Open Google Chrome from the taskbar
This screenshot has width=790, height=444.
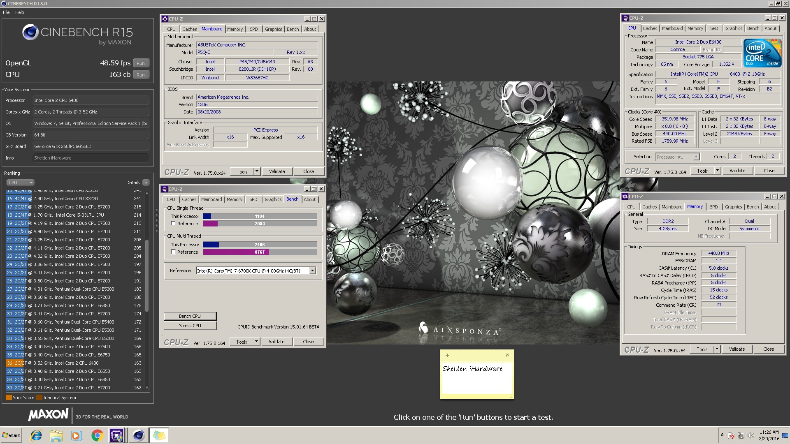(x=97, y=435)
